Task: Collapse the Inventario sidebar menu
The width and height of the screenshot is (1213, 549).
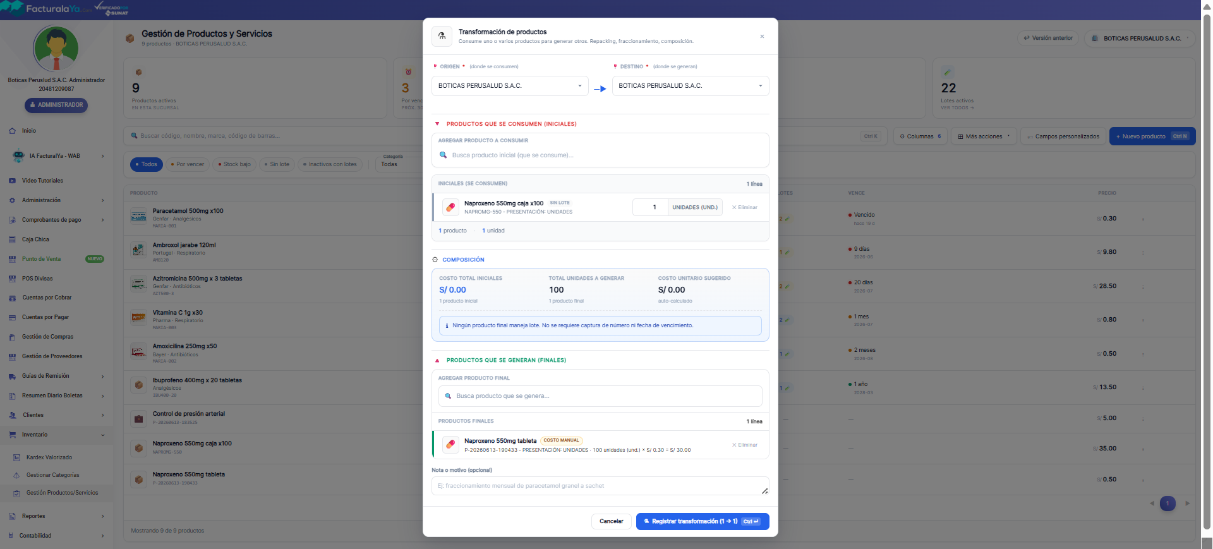Action: pos(57,435)
